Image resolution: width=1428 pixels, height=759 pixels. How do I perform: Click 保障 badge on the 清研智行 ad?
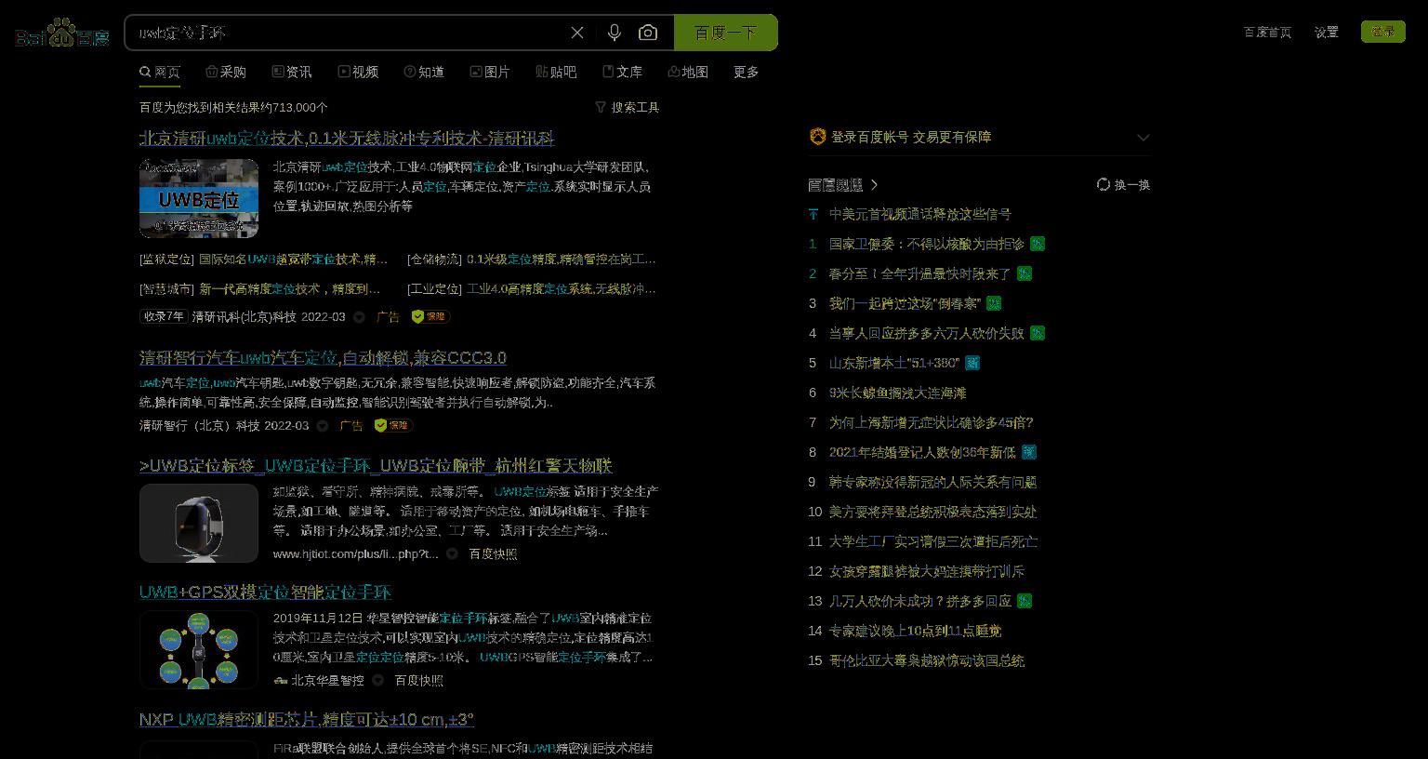click(393, 425)
